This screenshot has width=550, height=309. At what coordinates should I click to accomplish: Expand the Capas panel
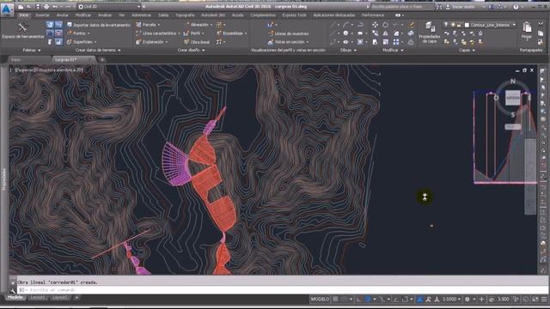click(467, 51)
